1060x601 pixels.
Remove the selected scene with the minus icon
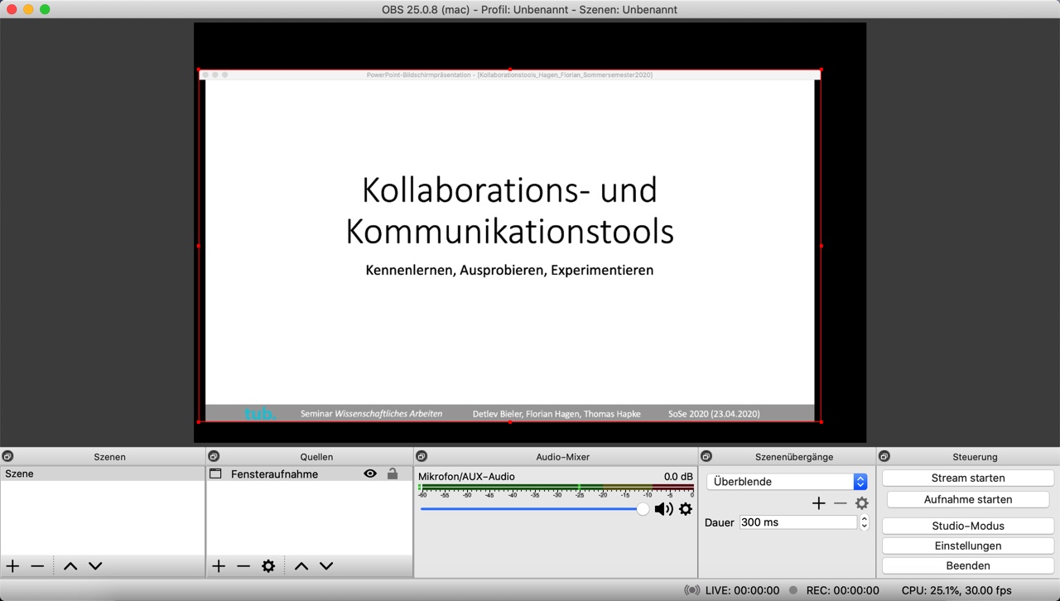click(37, 566)
